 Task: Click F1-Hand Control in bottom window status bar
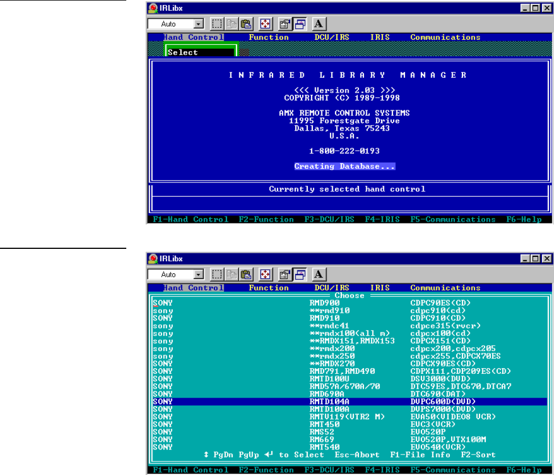tap(191, 470)
